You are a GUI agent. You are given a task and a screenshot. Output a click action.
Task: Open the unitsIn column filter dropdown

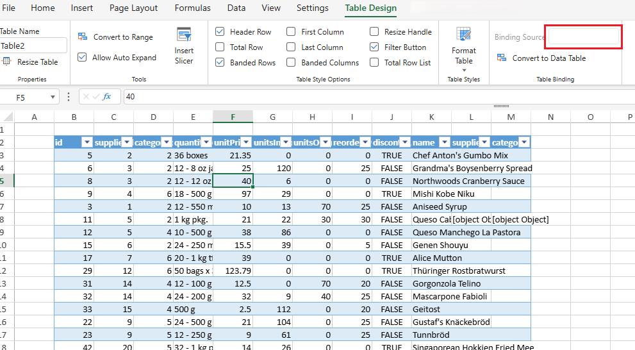(286, 142)
